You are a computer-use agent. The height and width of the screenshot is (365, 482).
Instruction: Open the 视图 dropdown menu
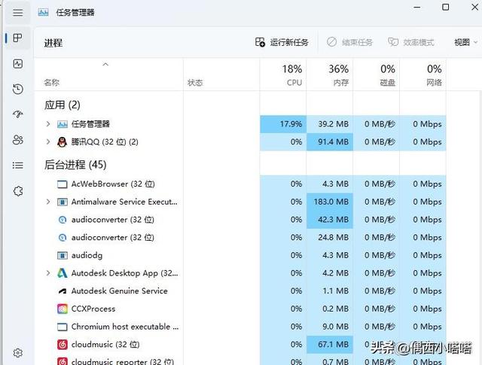[x=465, y=42]
